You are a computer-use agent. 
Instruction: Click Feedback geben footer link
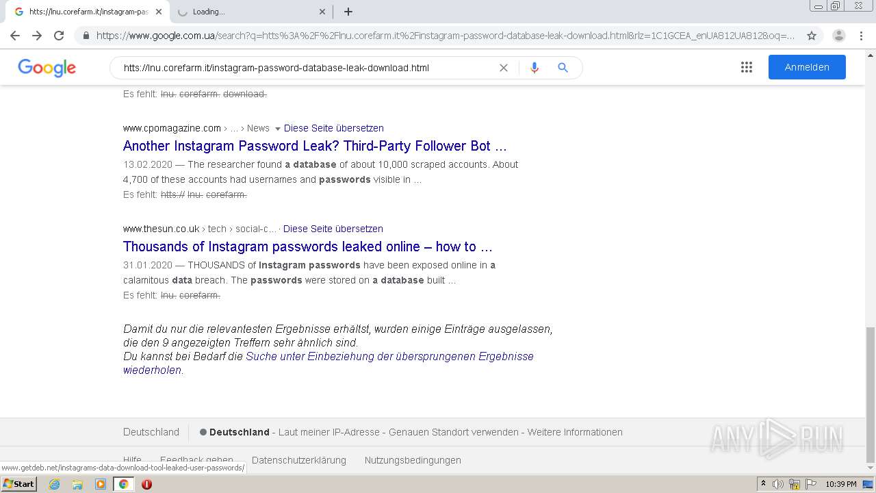click(x=196, y=459)
